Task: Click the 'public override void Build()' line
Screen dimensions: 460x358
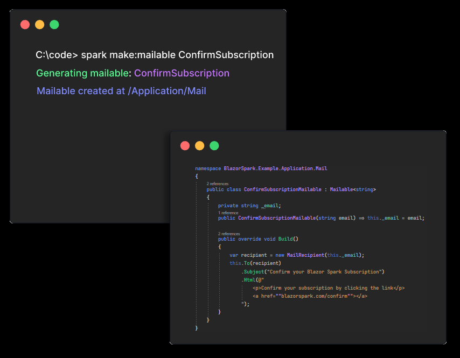Action: point(258,239)
